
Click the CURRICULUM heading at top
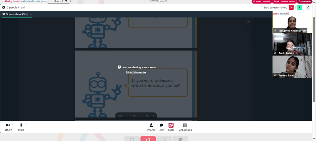[x=158, y=1]
